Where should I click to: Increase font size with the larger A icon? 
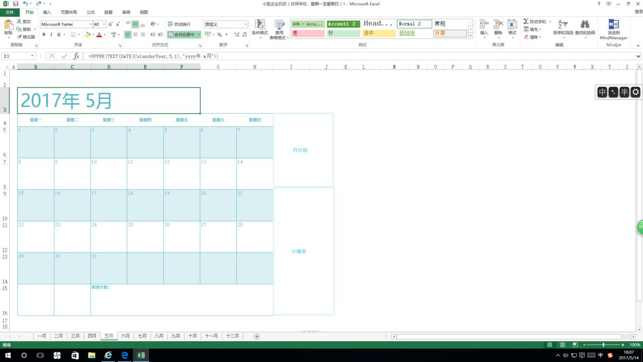point(110,24)
